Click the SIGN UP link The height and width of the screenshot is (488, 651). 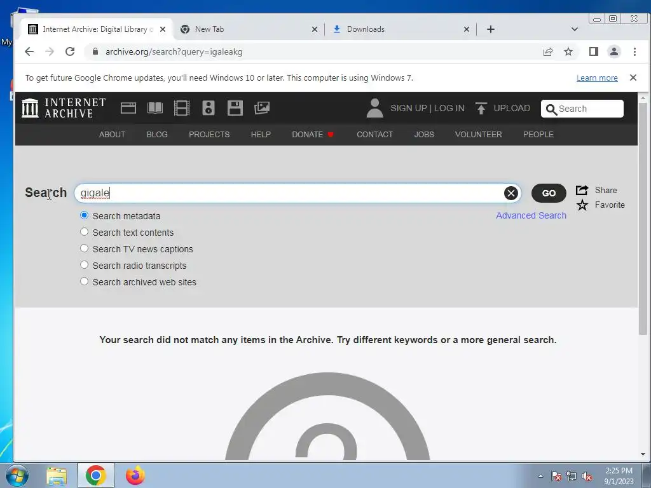(x=409, y=108)
